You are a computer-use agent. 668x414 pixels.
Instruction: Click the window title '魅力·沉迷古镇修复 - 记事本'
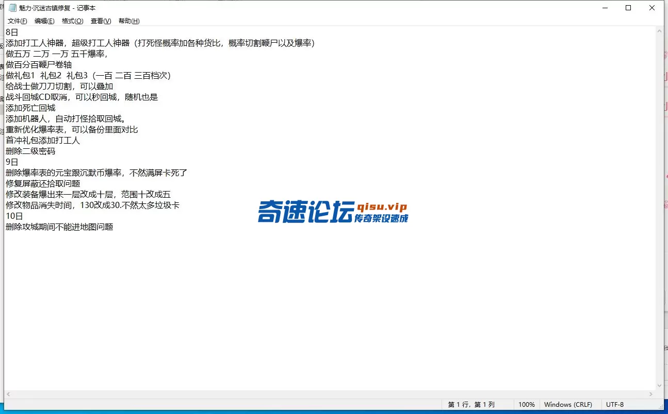pyautogui.click(x=57, y=8)
